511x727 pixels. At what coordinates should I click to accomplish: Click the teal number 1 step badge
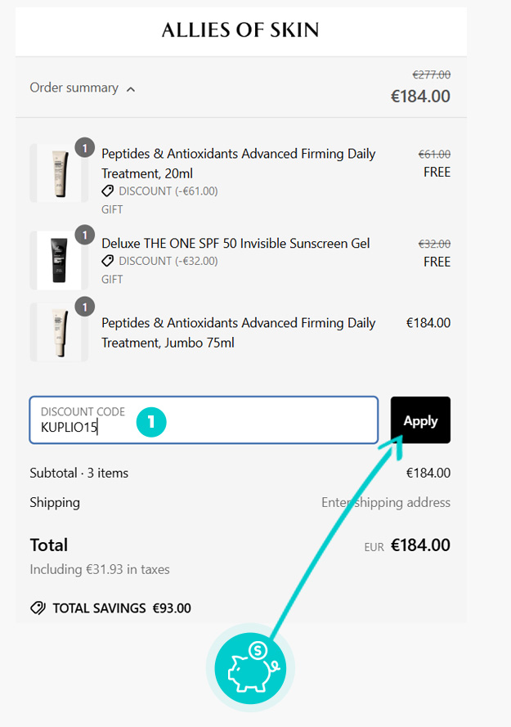(151, 422)
